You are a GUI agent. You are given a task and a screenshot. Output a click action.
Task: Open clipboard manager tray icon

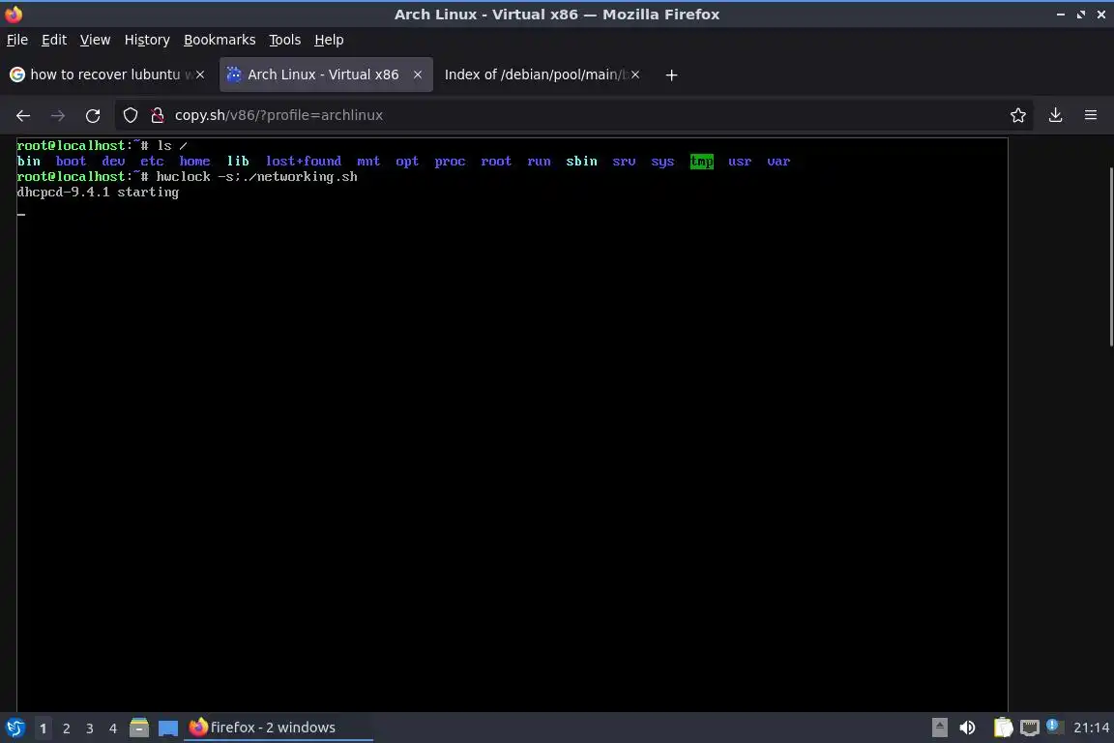pyautogui.click(x=1003, y=728)
